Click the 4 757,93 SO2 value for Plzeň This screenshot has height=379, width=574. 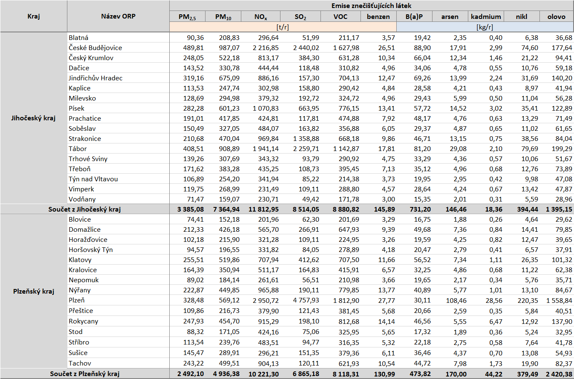tap(306, 300)
